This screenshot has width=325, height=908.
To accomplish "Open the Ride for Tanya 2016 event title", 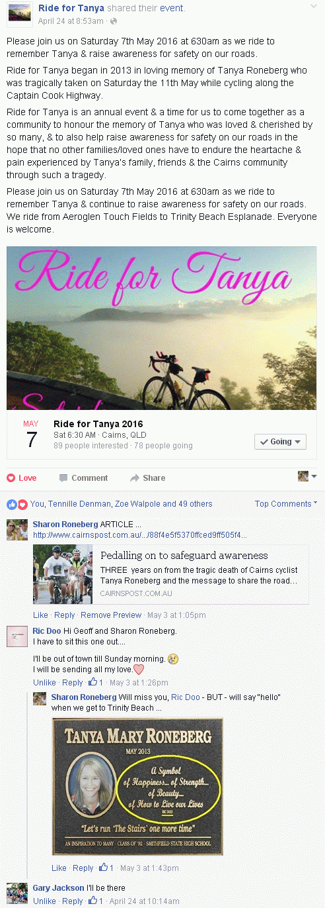I will pos(98,424).
